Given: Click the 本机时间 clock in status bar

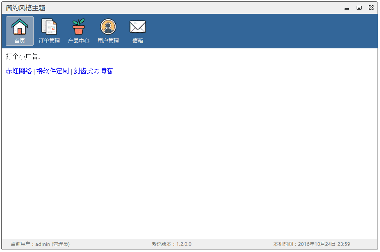Looking at the screenshot, I should (312, 244).
